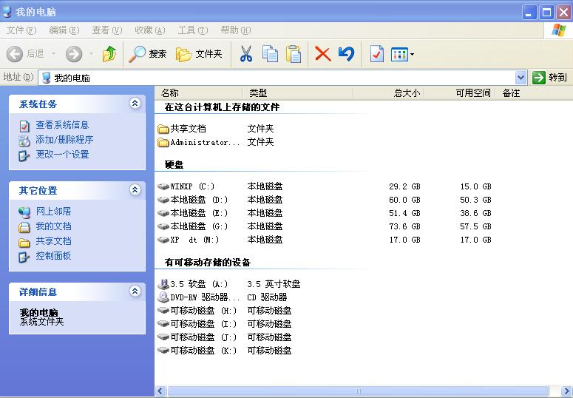Open 共享文档 link in 其它位置 panel
This screenshot has width=573, height=398.
click(53, 241)
